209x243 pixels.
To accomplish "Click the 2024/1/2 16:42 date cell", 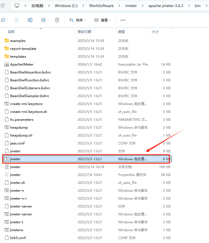I will (x=90, y=64).
